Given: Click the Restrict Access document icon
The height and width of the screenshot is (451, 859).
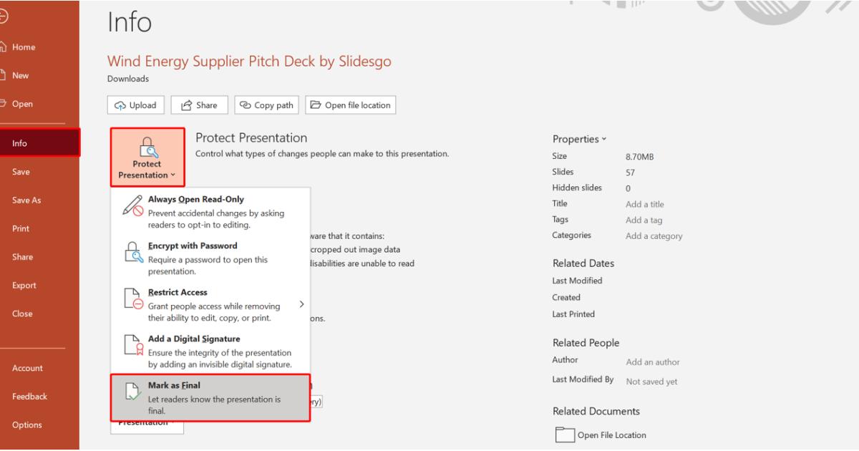Looking at the screenshot, I should [x=133, y=299].
